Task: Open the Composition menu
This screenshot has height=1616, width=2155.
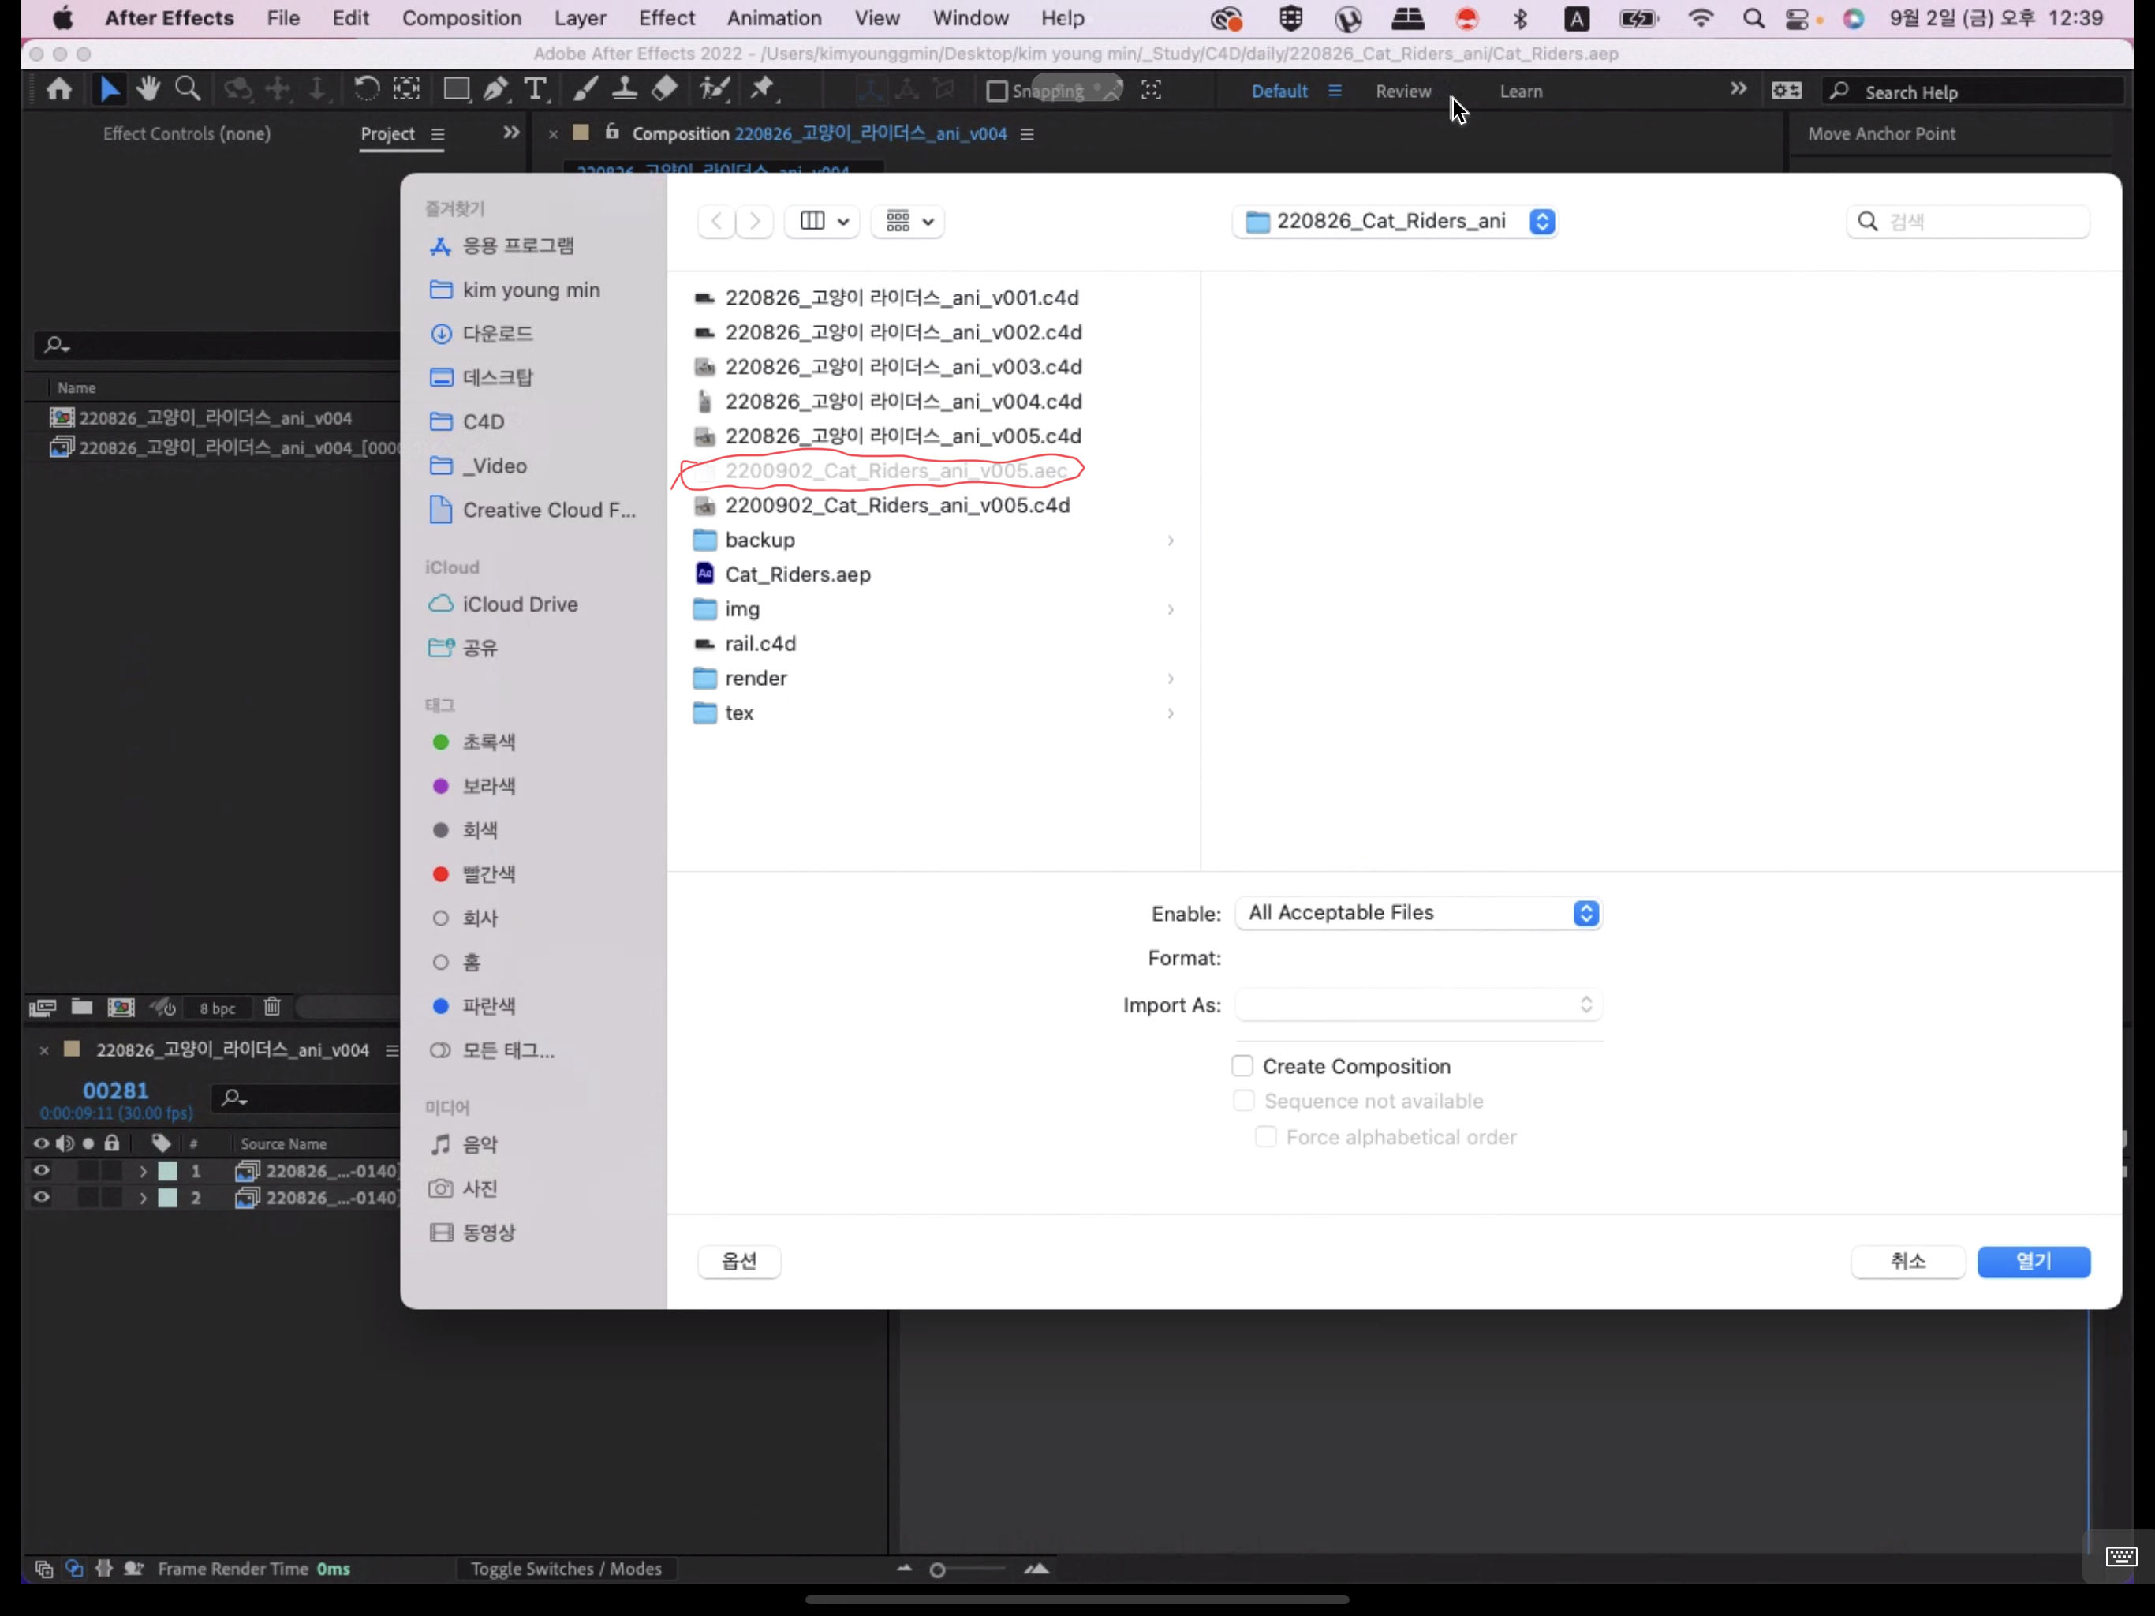Action: (461, 17)
